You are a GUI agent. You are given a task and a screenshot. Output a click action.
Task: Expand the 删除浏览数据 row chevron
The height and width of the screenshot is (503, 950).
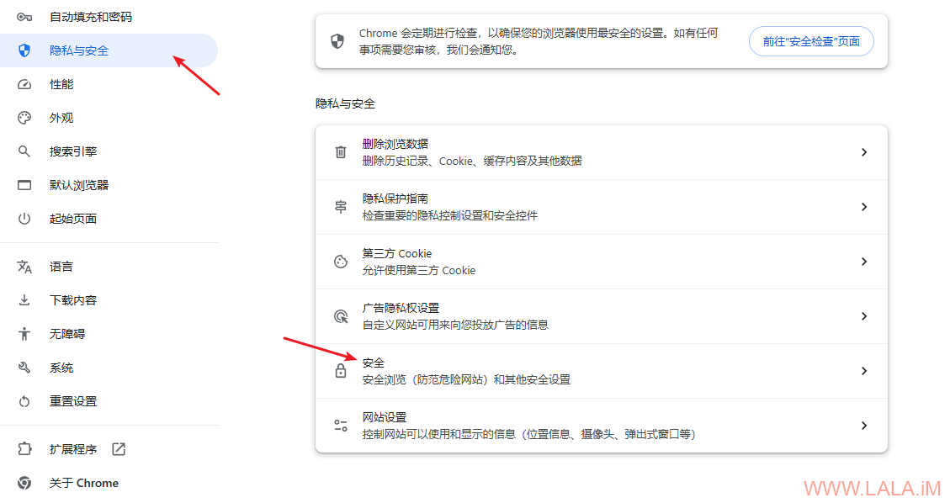point(864,152)
